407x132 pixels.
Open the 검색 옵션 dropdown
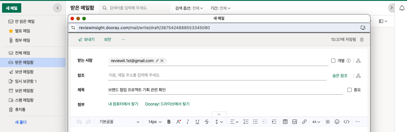click(189, 8)
